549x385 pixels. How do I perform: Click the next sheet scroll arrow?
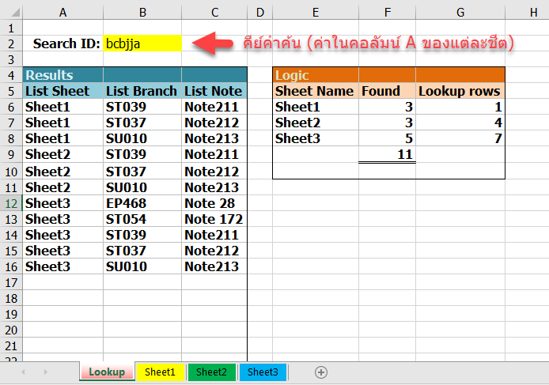click(47, 372)
